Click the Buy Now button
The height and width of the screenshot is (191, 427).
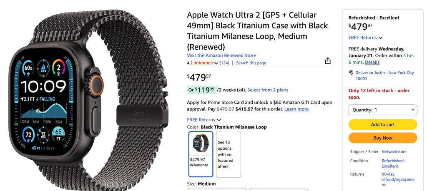[x=382, y=138]
